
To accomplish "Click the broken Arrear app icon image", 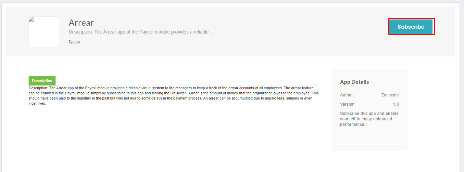I will [x=31, y=19].
